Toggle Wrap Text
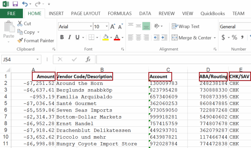The height and width of the screenshot is (148, 251). click(x=185, y=26)
